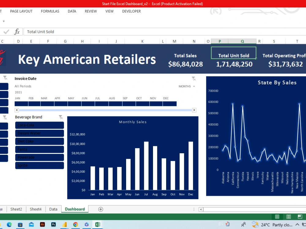Click the New Sheet plus button
Viewport: 306px width, 229px height.
(x=100, y=209)
